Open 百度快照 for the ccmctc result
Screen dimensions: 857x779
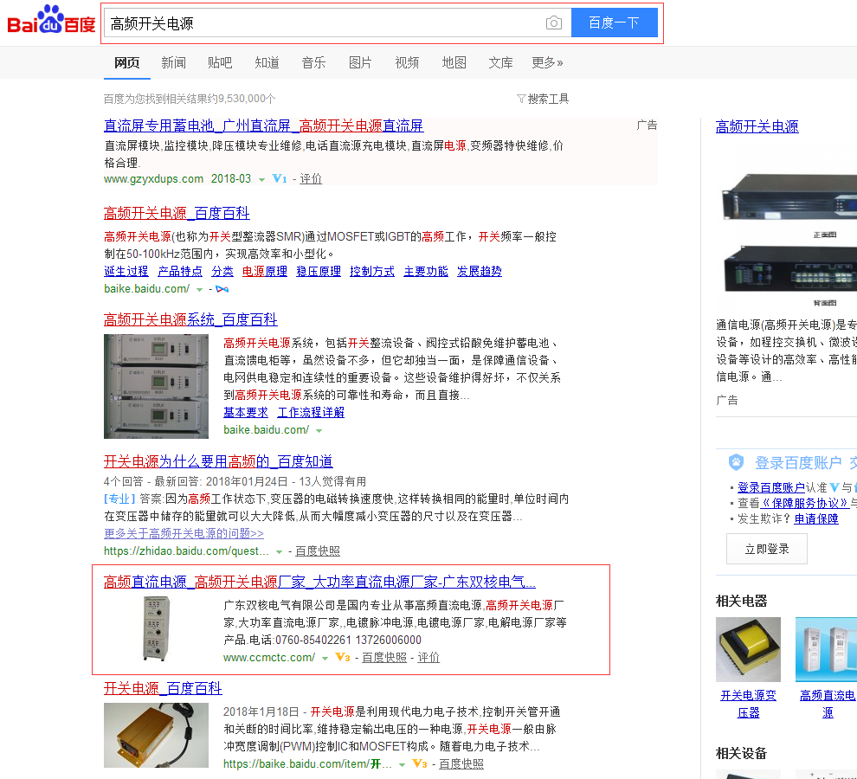click(384, 658)
